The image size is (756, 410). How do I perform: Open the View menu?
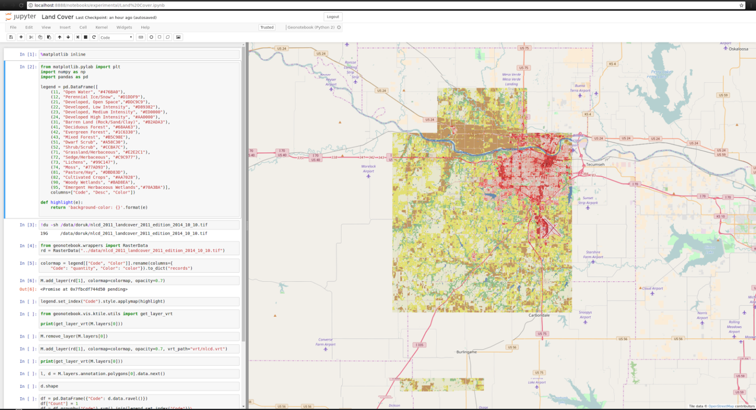[46, 28]
